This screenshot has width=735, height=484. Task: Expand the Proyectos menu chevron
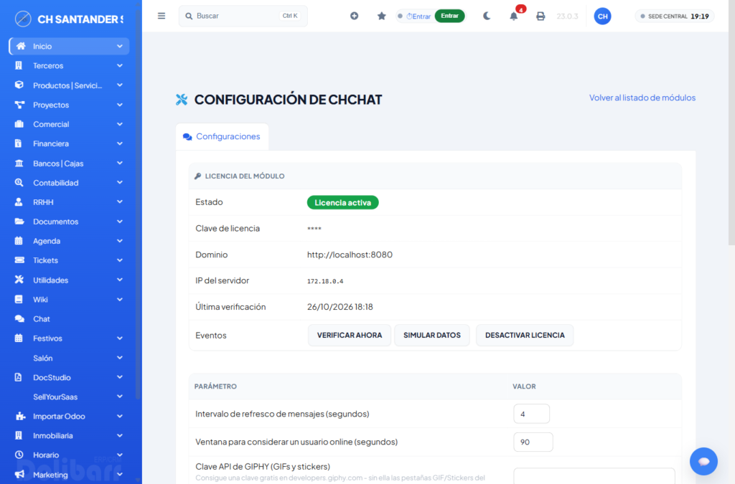tap(120, 105)
